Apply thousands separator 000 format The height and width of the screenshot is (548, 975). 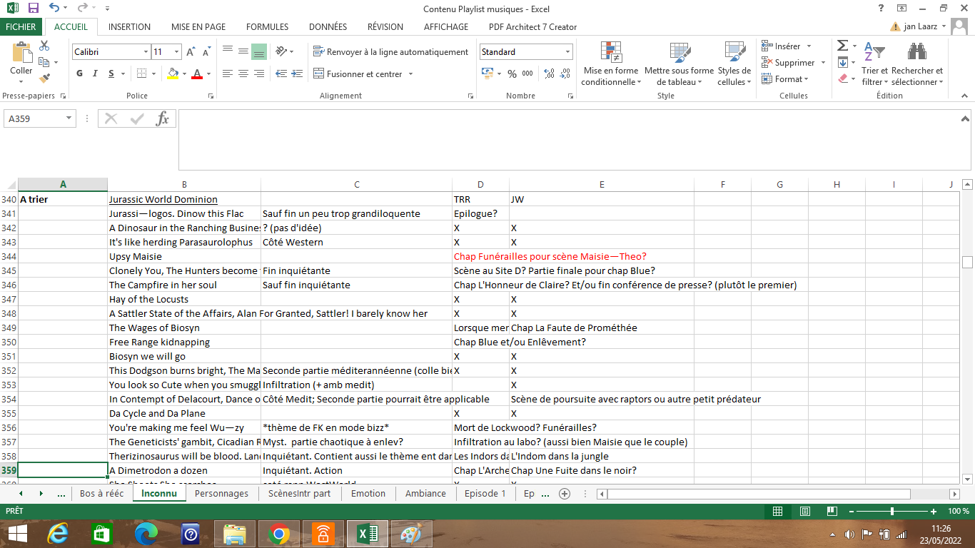[x=527, y=73]
